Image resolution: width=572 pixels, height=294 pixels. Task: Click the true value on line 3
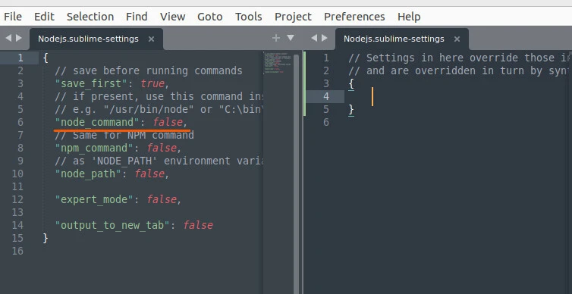[152, 84]
